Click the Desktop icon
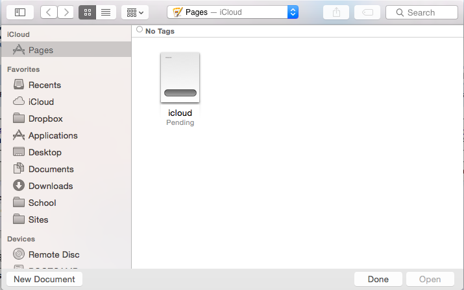464x290 pixels. coord(19,151)
